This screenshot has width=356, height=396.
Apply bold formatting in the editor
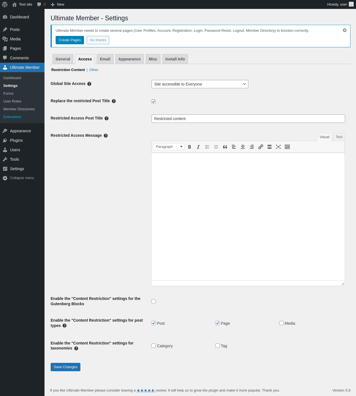[189, 147]
